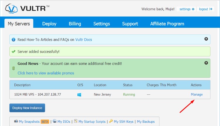Click the New Jersey location cell
This screenshot has height=126, width=220.
(x=103, y=94)
